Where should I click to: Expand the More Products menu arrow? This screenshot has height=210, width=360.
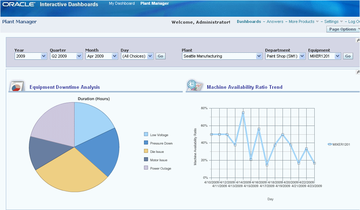317,22
